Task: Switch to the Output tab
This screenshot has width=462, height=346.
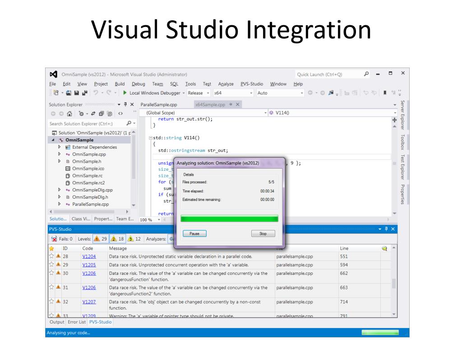Action: [57, 322]
